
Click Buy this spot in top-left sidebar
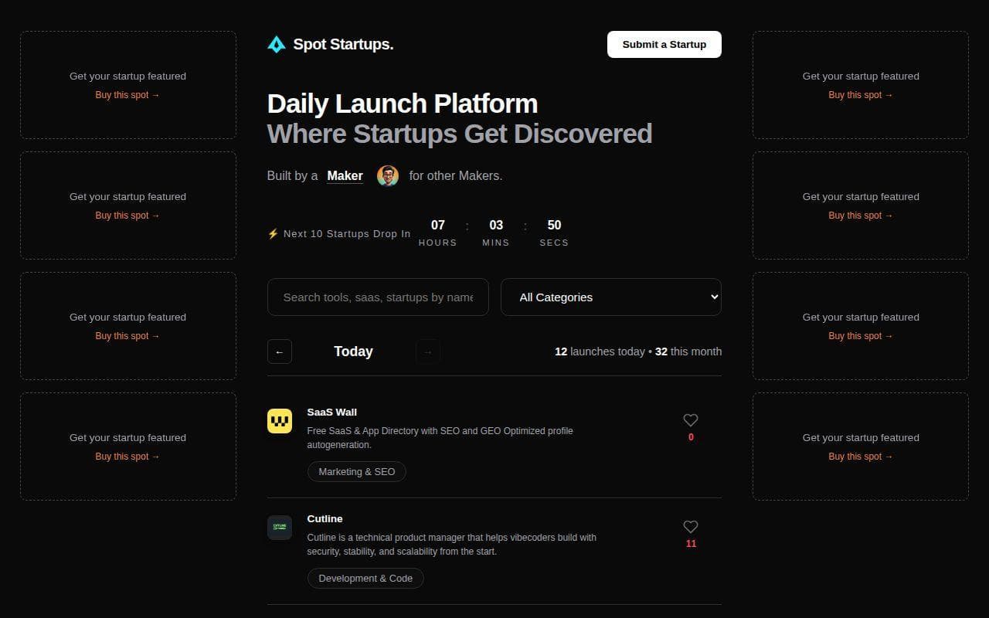pyautogui.click(x=127, y=94)
